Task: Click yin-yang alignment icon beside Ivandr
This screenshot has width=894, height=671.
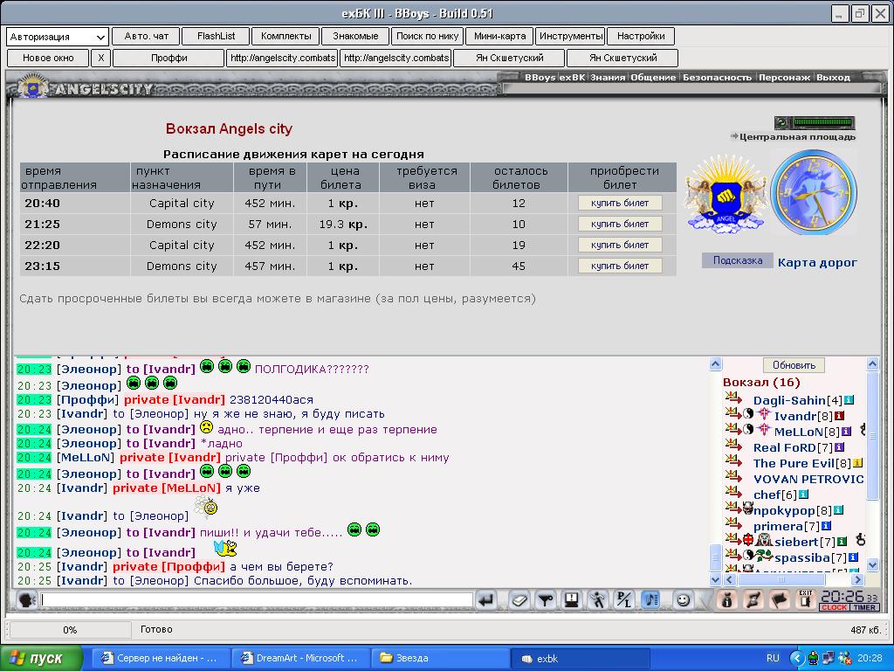Action: coord(748,413)
